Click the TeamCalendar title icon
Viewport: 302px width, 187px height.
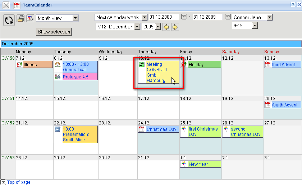point(17,5)
